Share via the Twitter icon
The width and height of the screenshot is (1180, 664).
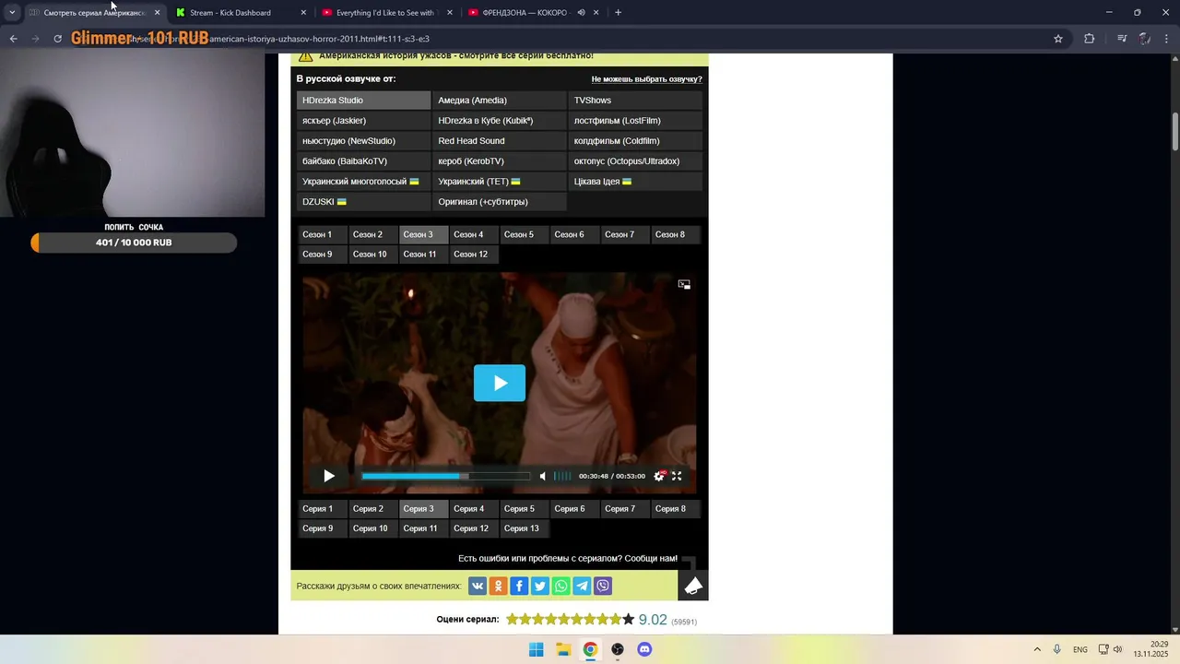coord(540,586)
